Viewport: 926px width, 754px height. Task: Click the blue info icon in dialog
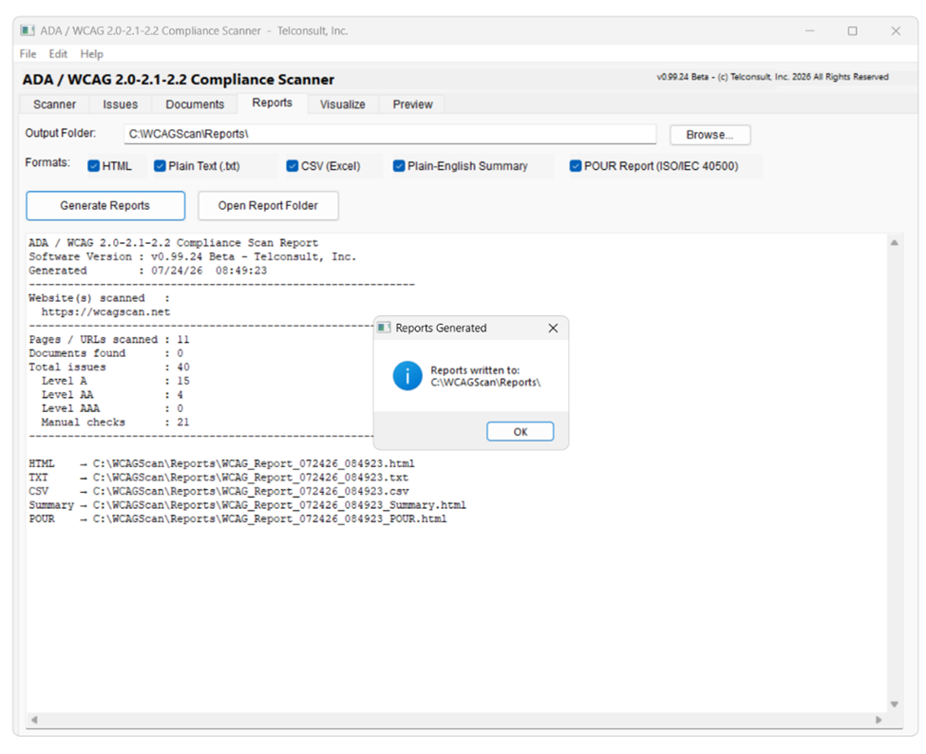coord(407,376)
